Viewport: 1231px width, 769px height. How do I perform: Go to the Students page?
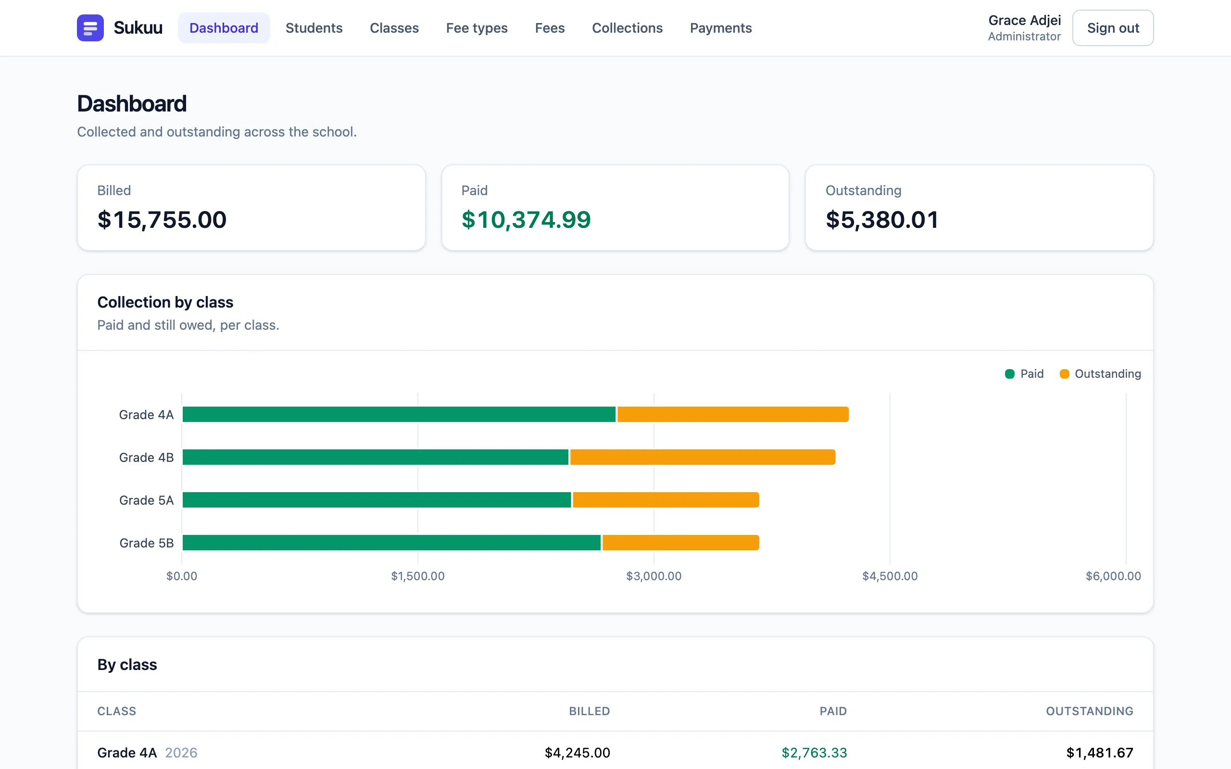[x=314, y=28]
